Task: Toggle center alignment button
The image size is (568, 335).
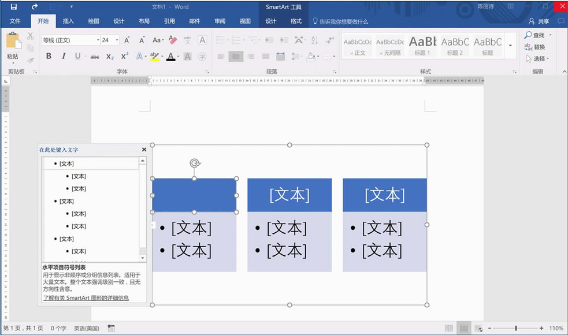Action: click(x=236, y=56)
